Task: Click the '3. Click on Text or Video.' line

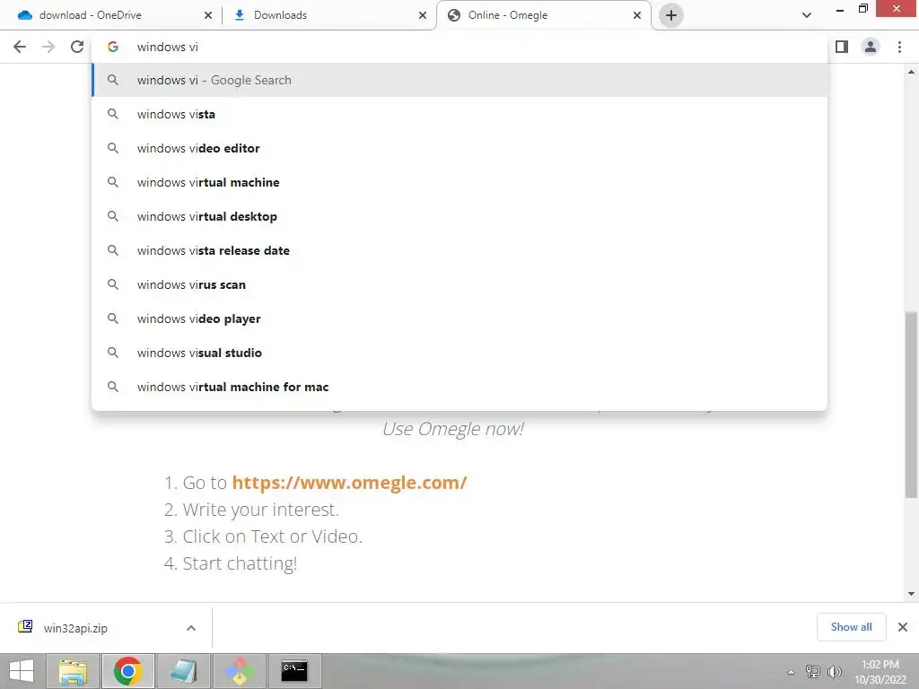Action: 263,536
